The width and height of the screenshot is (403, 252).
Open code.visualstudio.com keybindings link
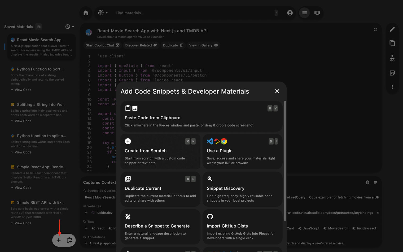(330, 213)
